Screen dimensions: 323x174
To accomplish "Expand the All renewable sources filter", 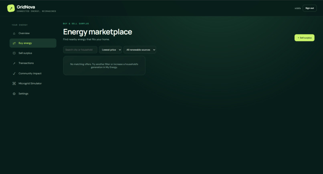I will (140, 49).
